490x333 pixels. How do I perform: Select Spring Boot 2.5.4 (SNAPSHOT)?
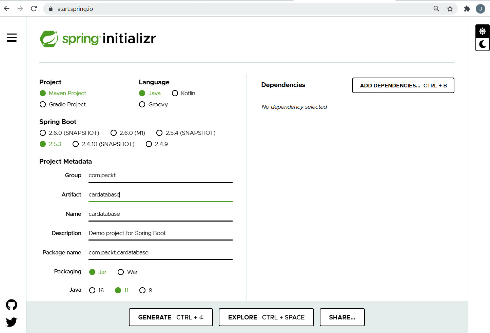[x=186, y=133]
